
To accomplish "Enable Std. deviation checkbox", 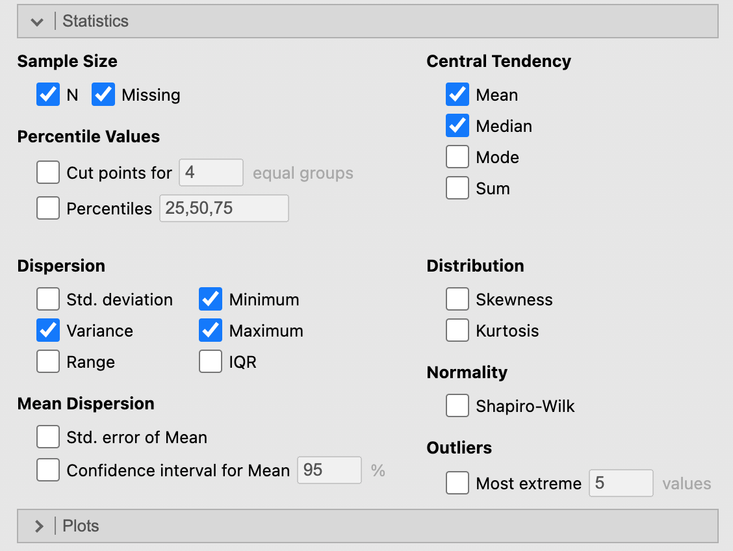I will pos(48,300).
